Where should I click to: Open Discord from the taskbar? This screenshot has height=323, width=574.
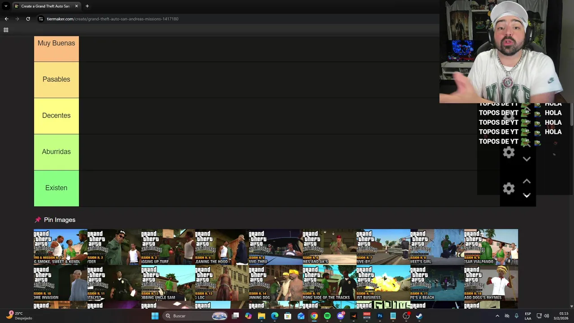(x=340, y=316)
